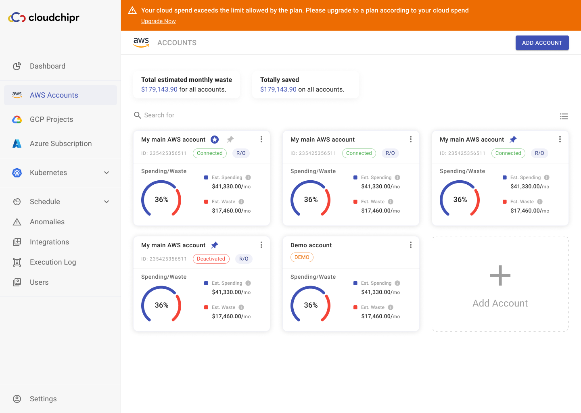
Task: Open three-dot menu on Demo account card
Action: click(410, 245)
